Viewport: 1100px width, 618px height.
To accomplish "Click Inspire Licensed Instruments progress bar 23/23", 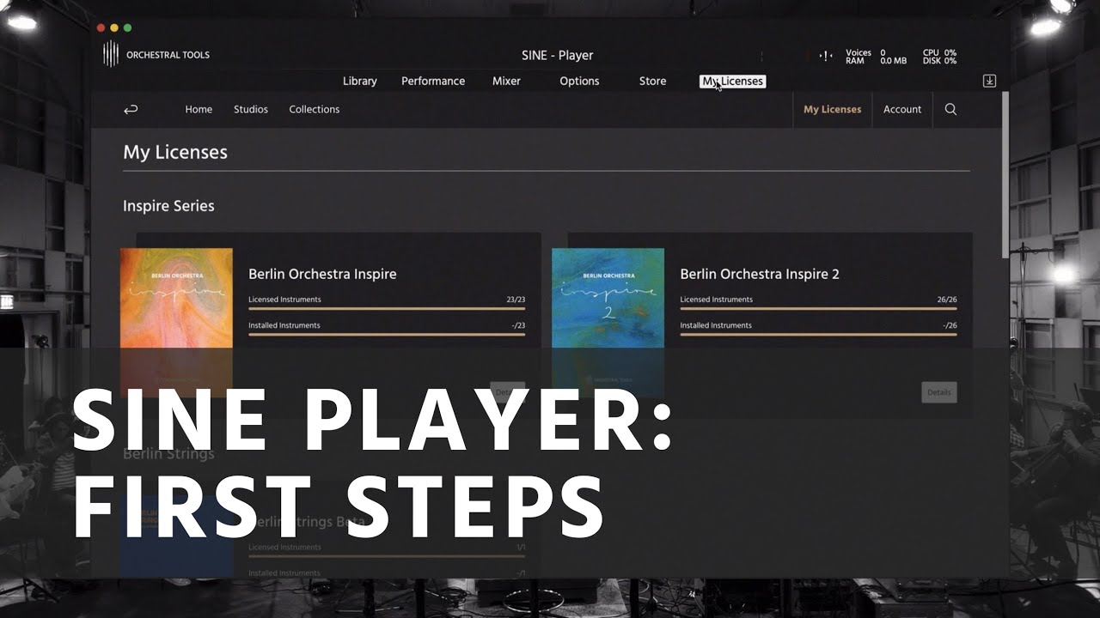I will pyautogui.click(x=387, y=308).
